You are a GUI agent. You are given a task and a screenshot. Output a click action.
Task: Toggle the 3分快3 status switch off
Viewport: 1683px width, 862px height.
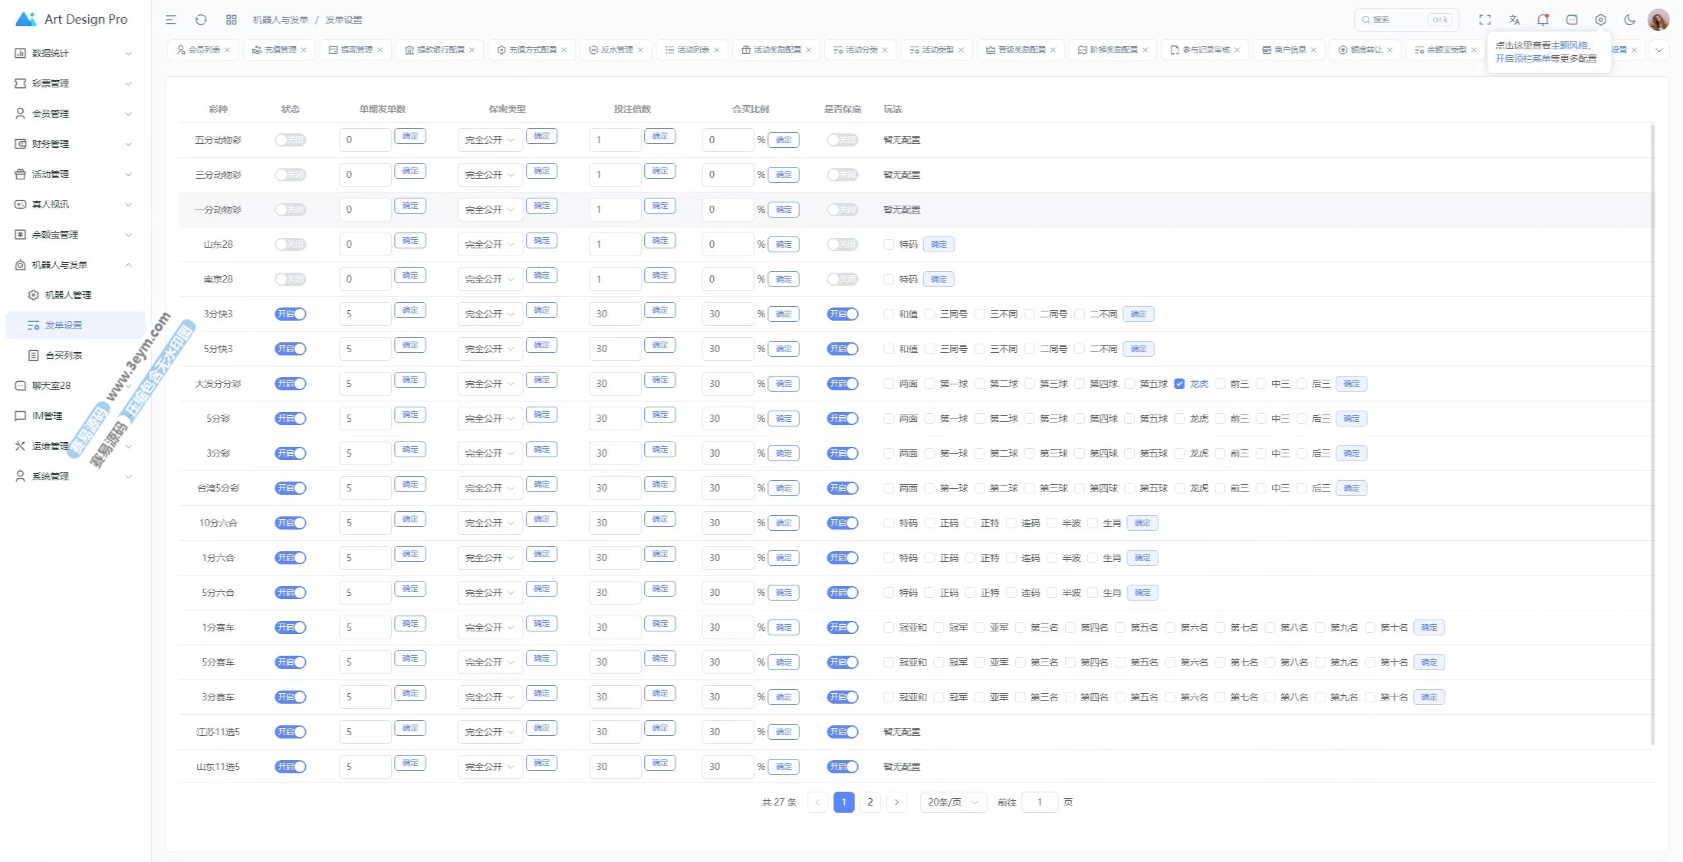[x=290, y=314]
